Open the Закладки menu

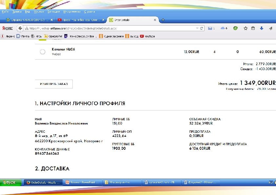click(54, 11)
